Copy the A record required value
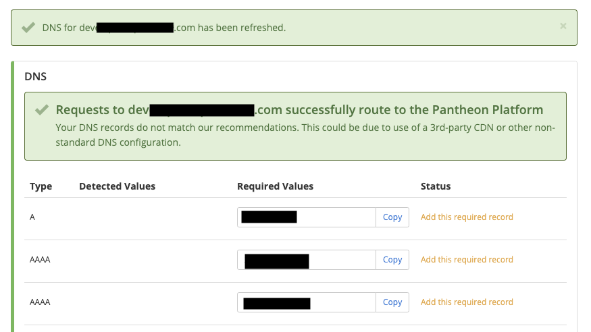 392,217
